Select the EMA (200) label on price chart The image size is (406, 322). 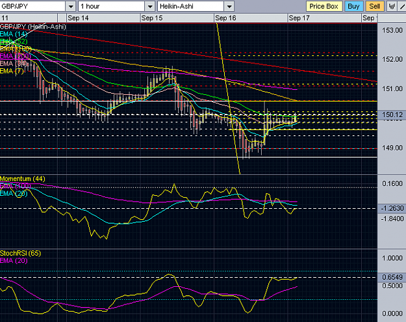pyautogui.click(x=16, y=56)
